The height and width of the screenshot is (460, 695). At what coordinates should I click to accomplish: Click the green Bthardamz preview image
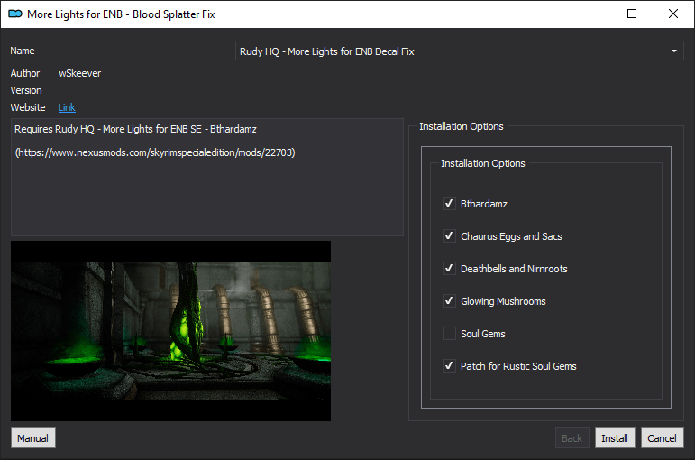170,331
